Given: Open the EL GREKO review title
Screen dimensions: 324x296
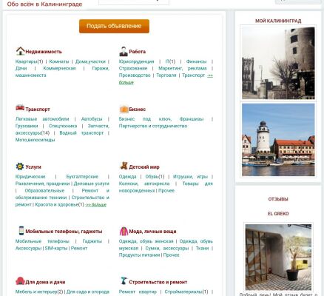Looking at the screenshot, I should pyautogui.click(x=278, y=214).
